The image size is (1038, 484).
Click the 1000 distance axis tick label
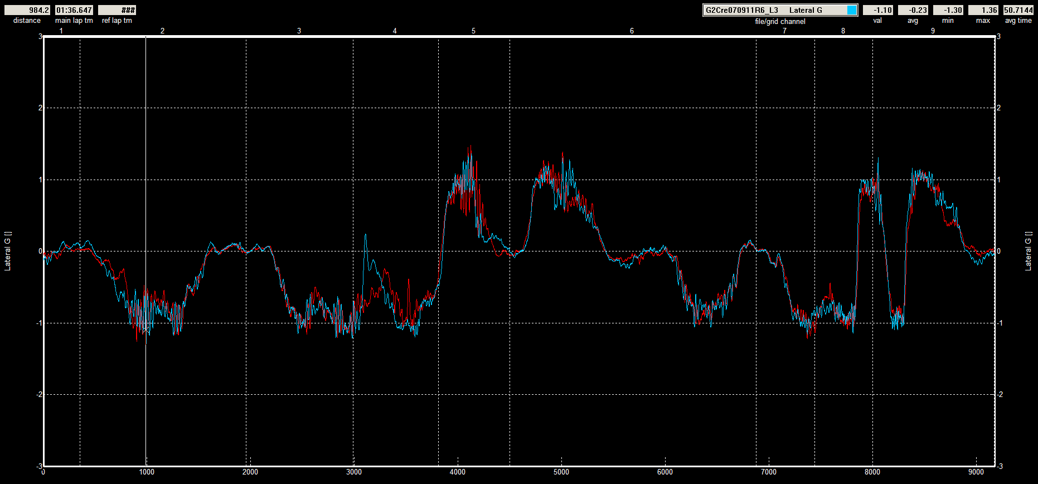pyautogui.click(x=147, y=472)
